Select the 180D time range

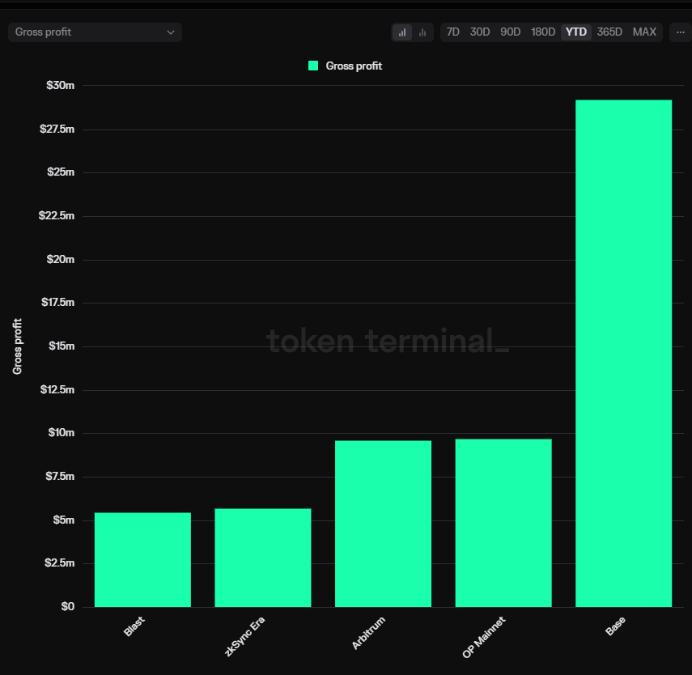coord(543,32)
